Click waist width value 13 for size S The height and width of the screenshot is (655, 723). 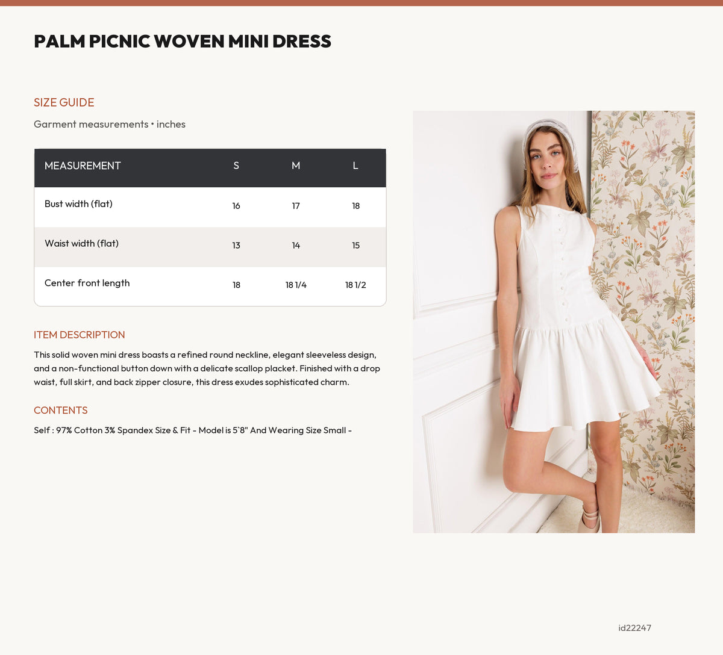(x=236, y=246)
